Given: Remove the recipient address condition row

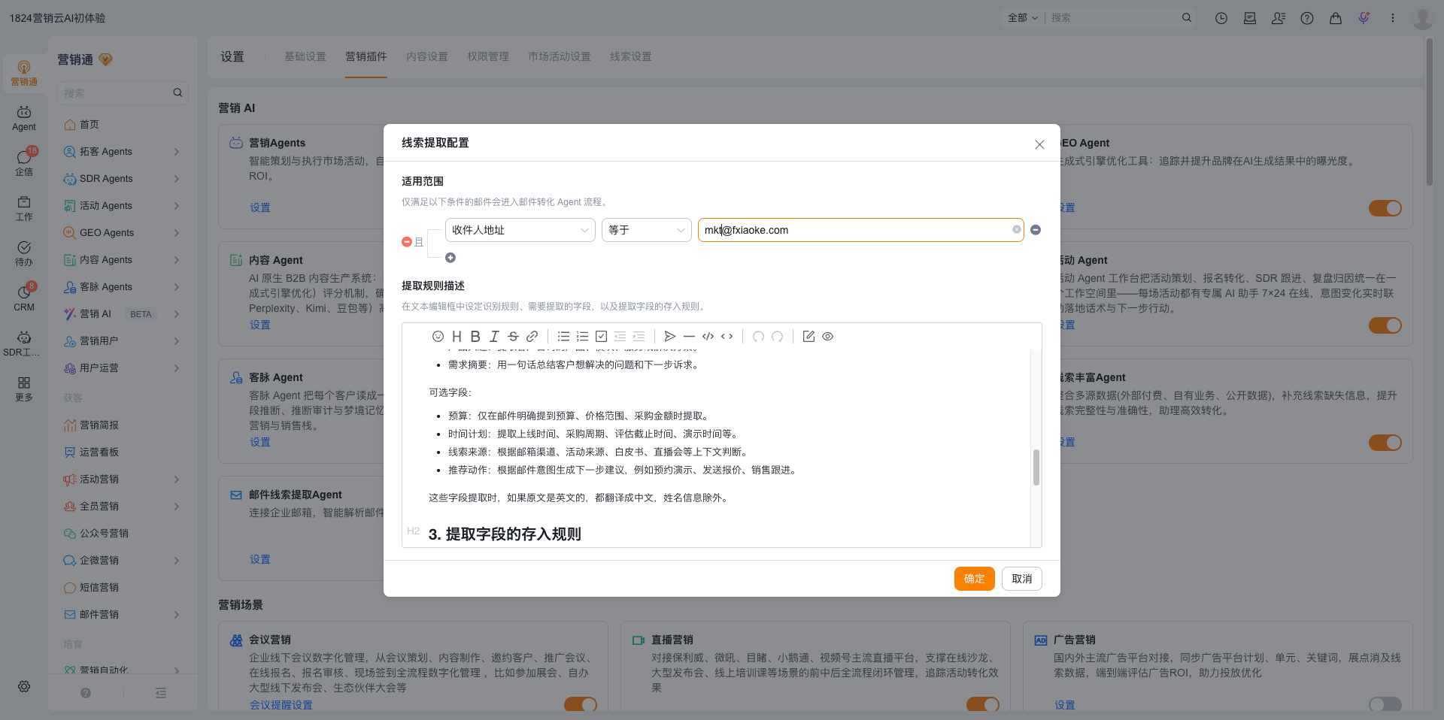Looking at the screenshot, I should pyautogui.click(x=1036, y=230).
